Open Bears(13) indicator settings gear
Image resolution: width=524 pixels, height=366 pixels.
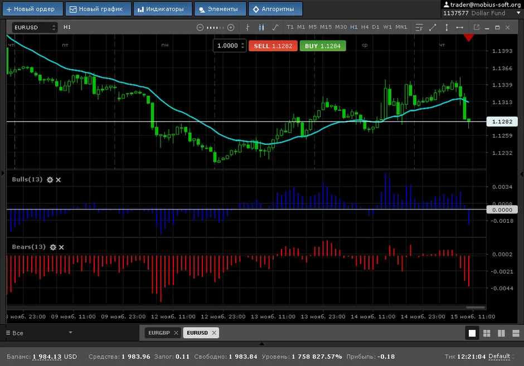point(53,247)
